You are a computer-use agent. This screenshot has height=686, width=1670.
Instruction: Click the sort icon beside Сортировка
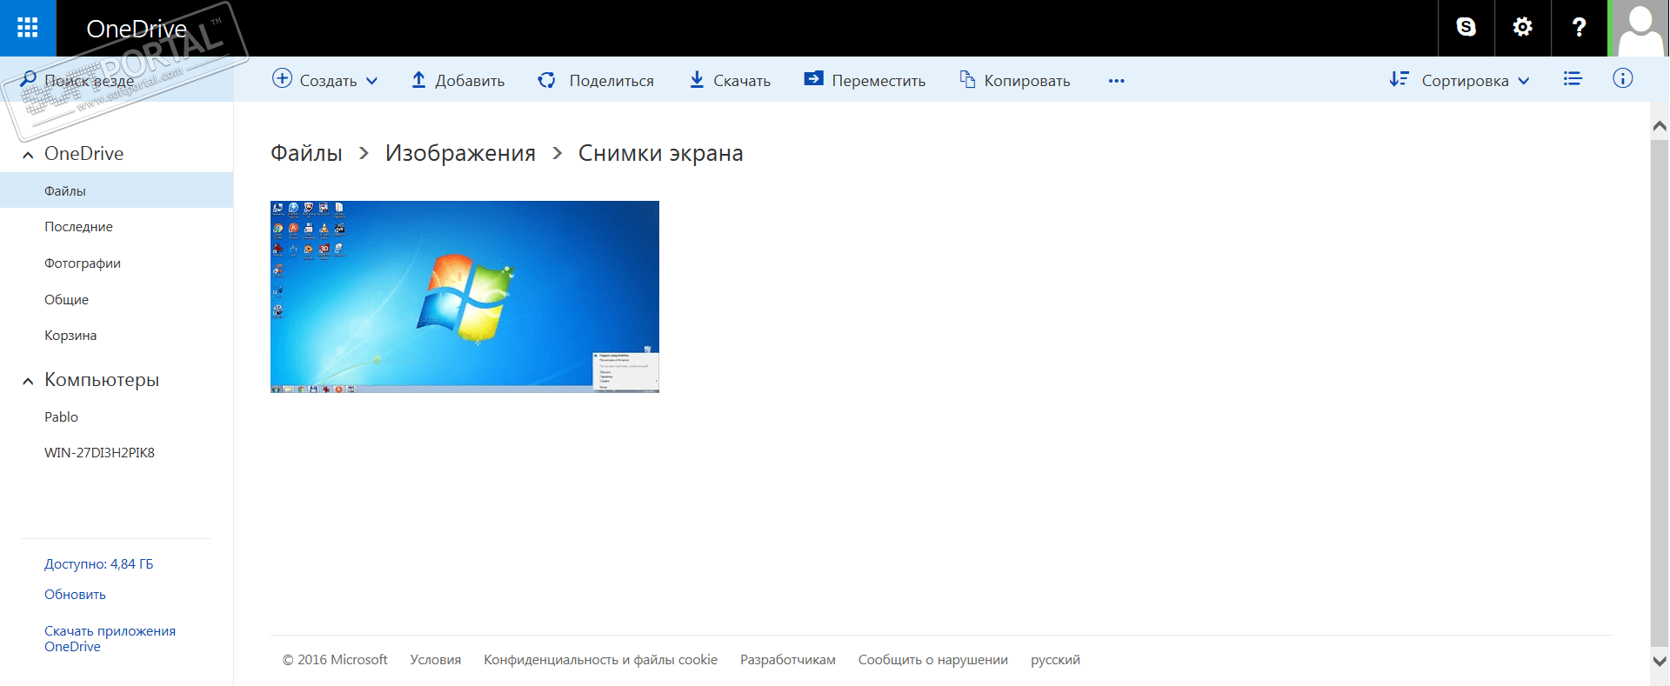click(1399, 79)
